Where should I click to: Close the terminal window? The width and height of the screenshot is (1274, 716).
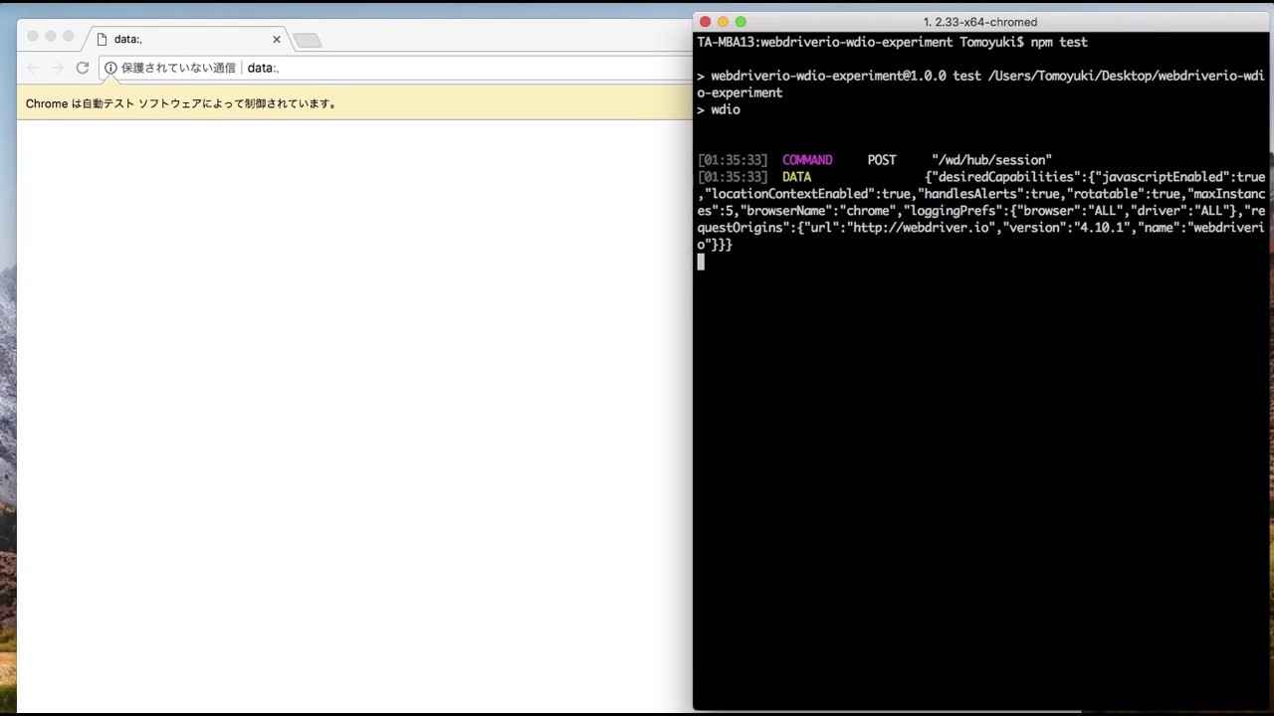(x=706, y=22)
